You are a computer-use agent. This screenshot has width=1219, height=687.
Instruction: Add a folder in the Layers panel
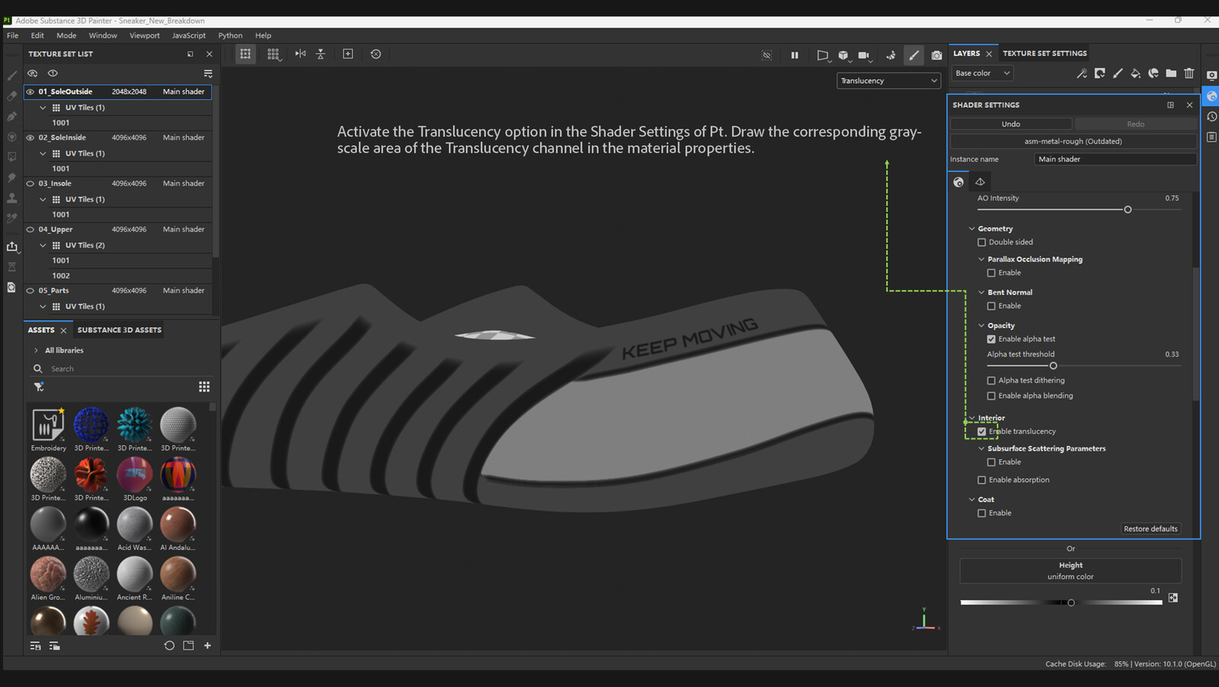(x=1171, y=73)
